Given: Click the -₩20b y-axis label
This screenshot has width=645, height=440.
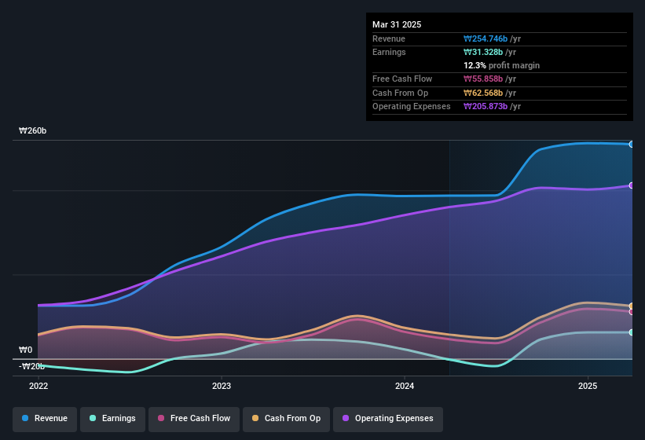Looking at the screenshot, I should click(31, 366).
